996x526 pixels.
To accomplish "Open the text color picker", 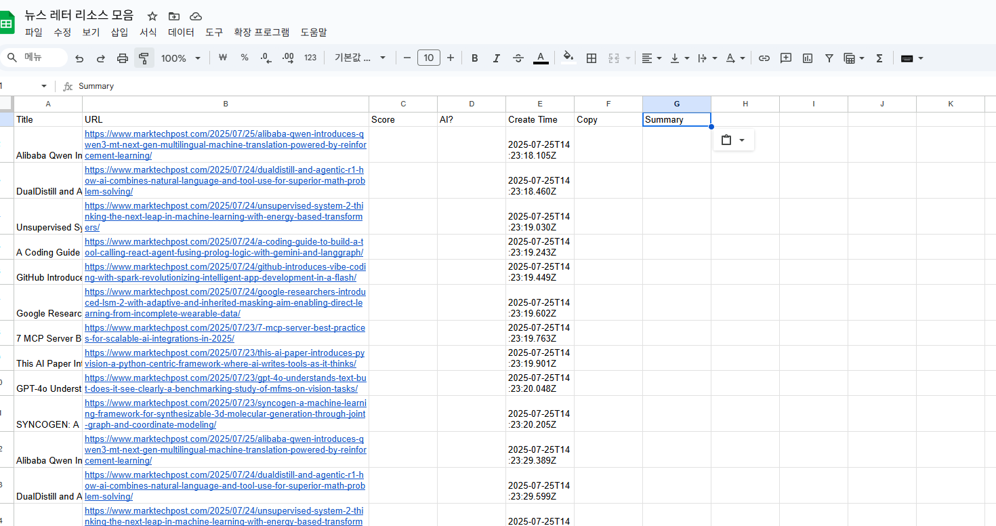I will [x=541, y=58].
